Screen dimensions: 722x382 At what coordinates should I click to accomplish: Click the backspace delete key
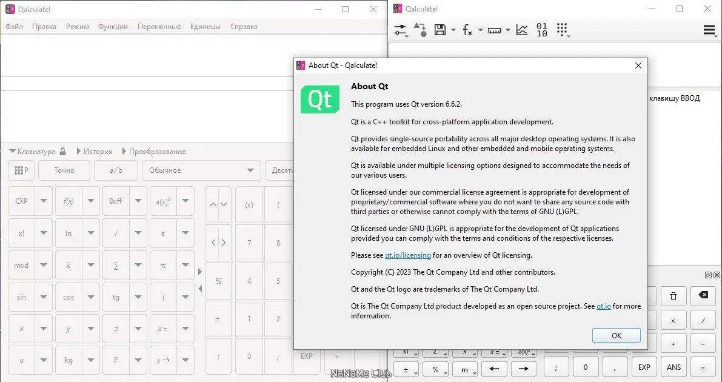pos(703,295)
